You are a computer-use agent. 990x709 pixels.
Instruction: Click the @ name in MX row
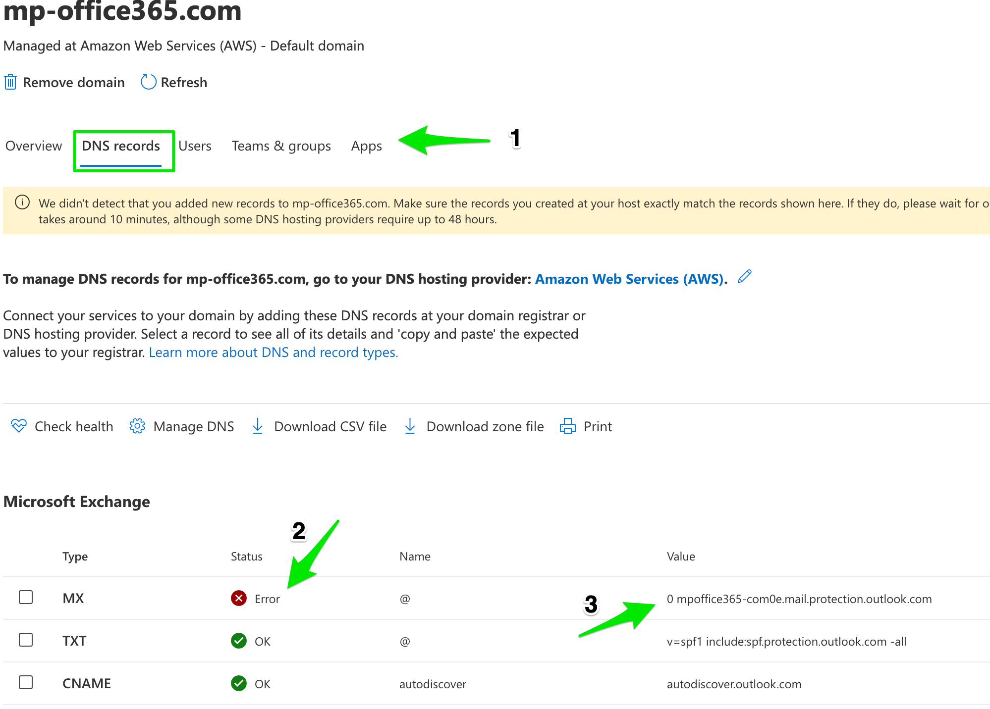pos(405,599)
